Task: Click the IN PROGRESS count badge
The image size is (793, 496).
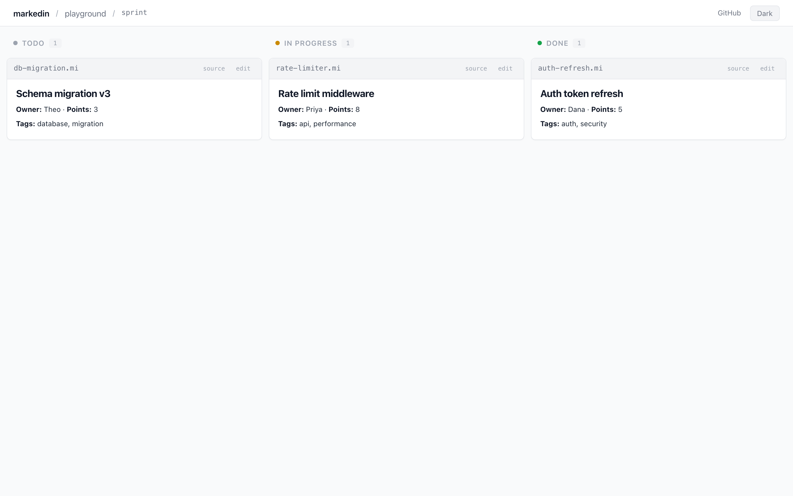Action: (348, 43)
